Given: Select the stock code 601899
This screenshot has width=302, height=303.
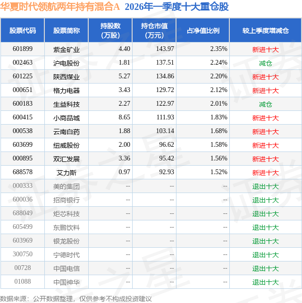Looking at the screenshot, I should tap(23, 49).
